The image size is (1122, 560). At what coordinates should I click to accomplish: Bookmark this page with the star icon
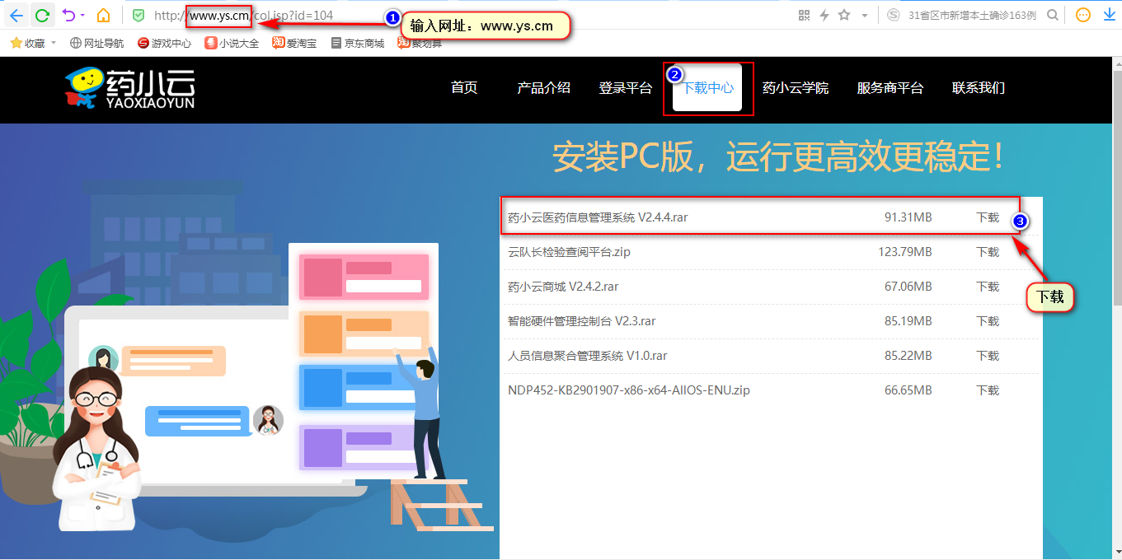click(844, 15)
